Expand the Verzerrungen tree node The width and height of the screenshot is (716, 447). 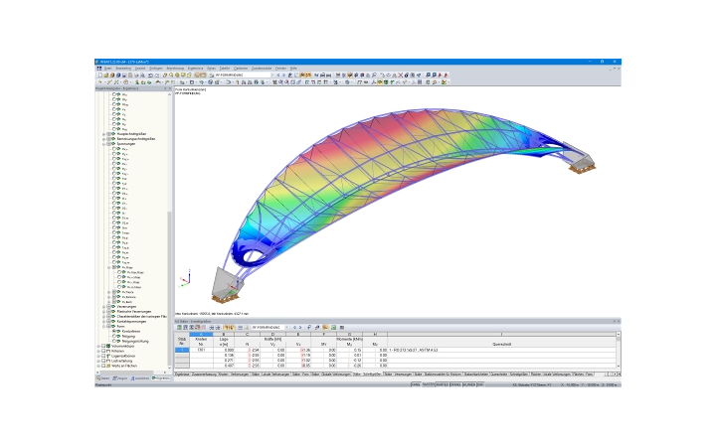(x=103, y=307)
